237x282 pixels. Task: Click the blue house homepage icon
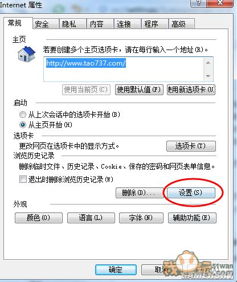(27, 54)
